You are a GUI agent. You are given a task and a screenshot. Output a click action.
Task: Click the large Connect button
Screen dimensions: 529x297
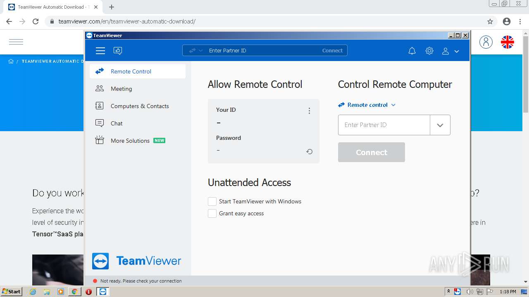372,152
